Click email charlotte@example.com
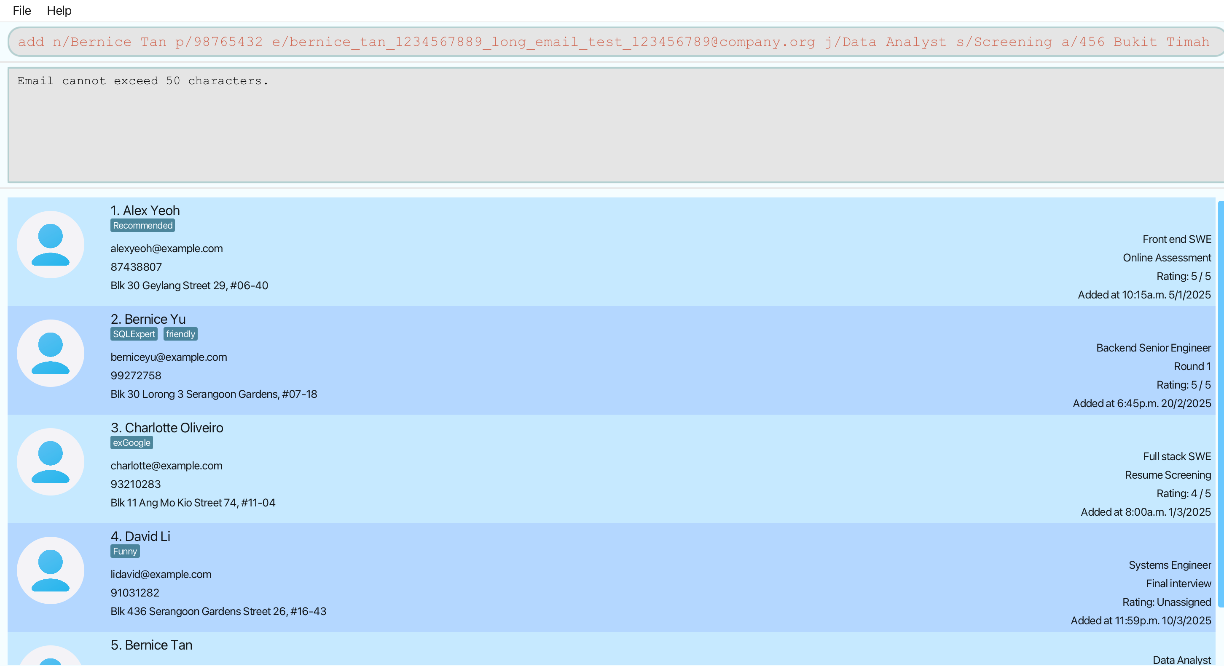 (166, 466)
